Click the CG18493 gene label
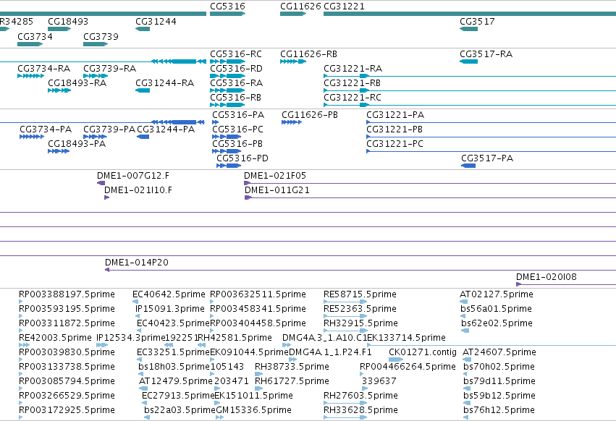616x421 pixels. point(68,21)
